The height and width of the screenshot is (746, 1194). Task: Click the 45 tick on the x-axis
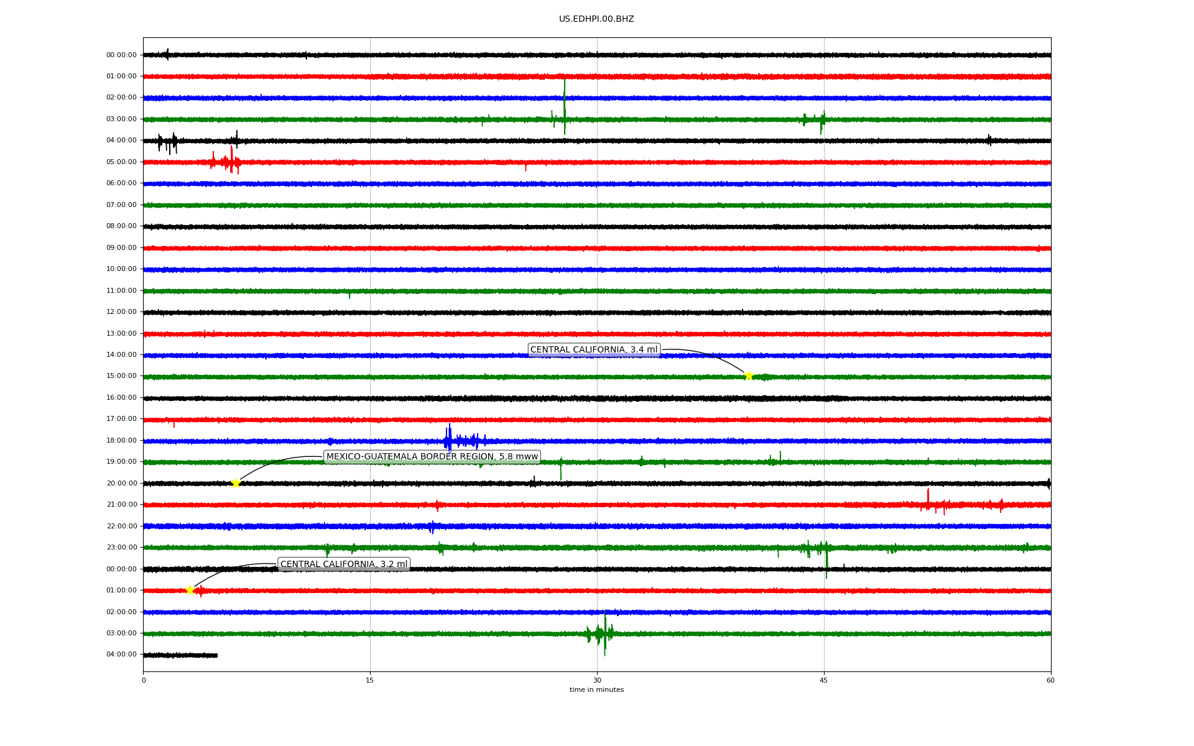tap(824, 681)
